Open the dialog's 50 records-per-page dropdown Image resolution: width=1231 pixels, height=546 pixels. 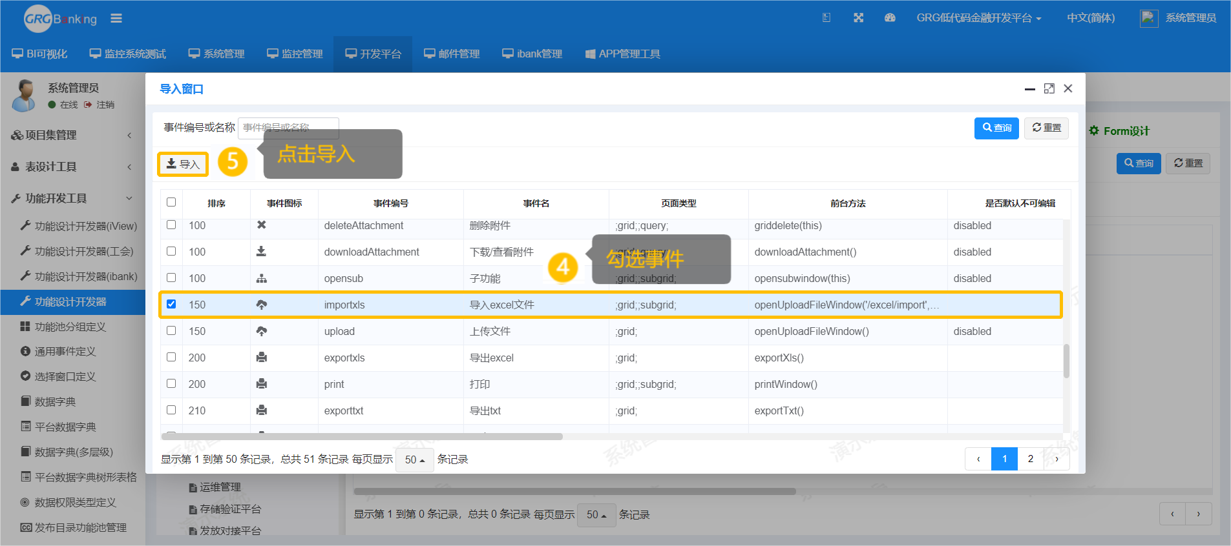tap(414, 460)
